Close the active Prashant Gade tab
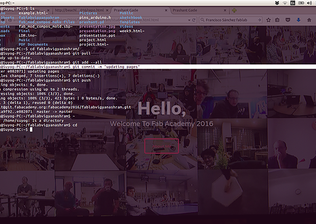Screen dimensions: 316x224 click(166, 10)
